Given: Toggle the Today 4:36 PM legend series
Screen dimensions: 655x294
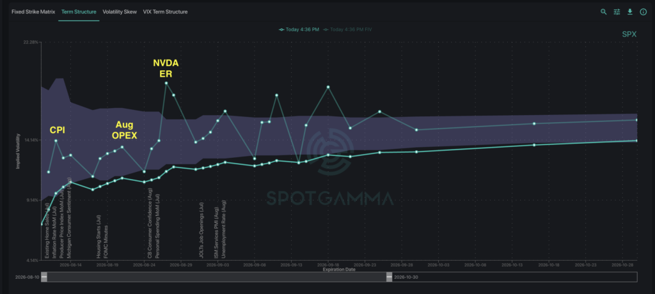Looking at the screenshot, I should point(300,29).
